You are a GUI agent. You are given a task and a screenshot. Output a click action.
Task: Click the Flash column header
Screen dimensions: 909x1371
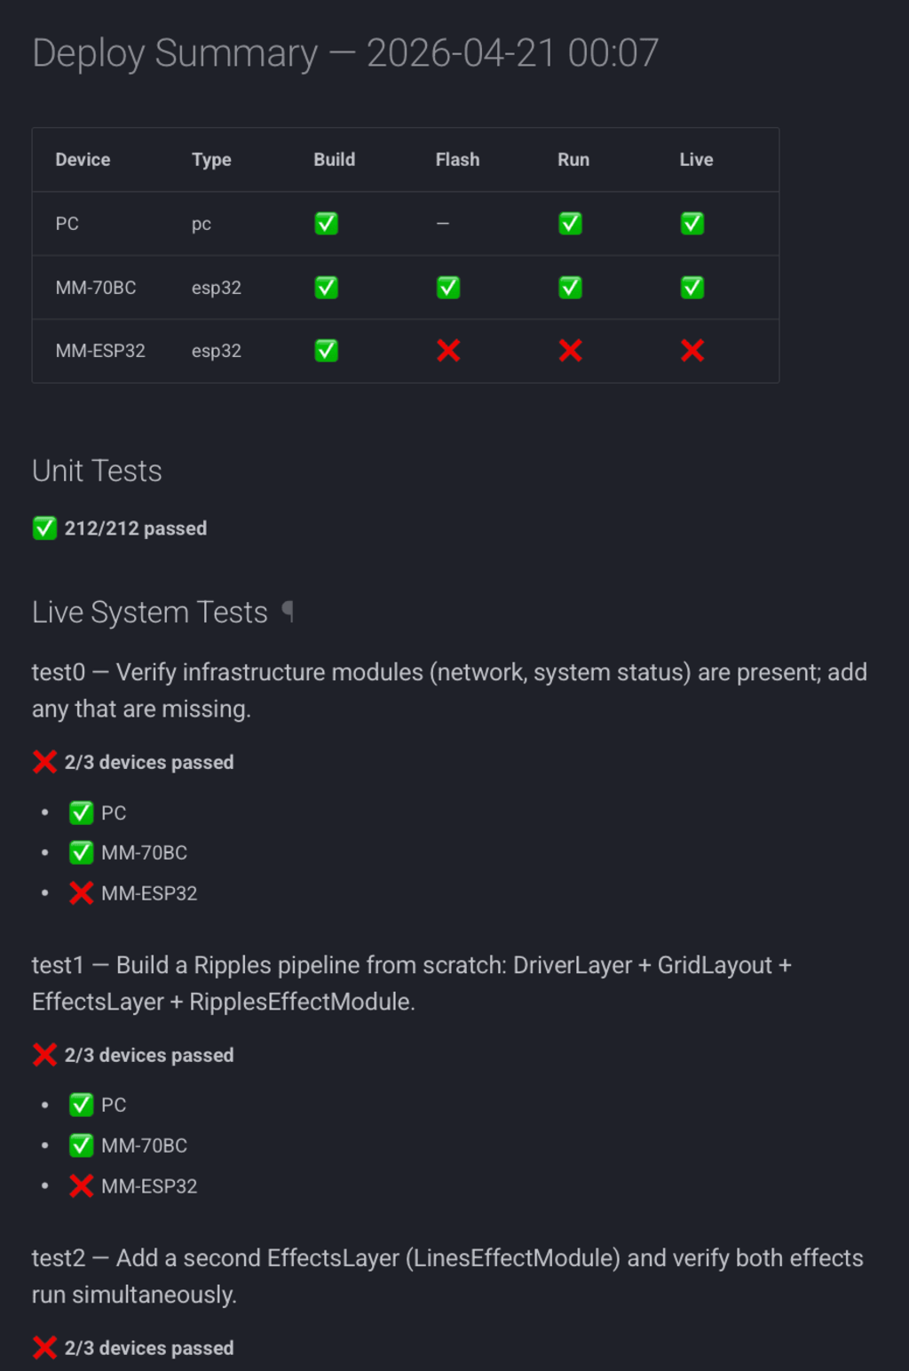point(457,160)
